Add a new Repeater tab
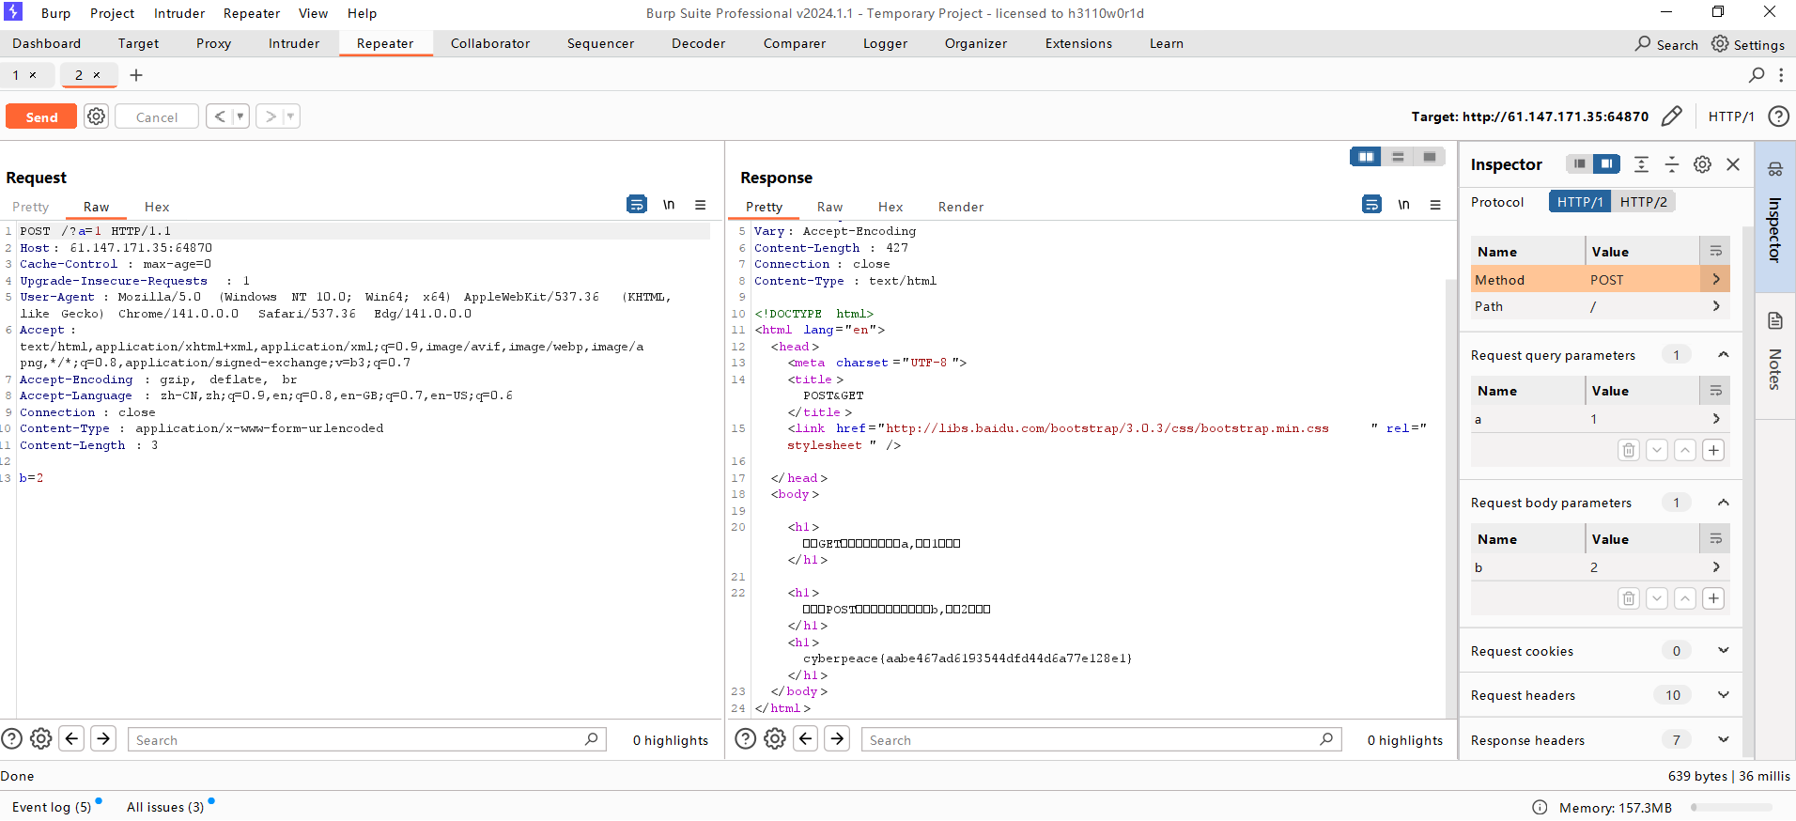 click(x=136, y=75)
